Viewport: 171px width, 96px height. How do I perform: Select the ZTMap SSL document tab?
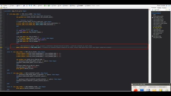[x=4, y=8]
